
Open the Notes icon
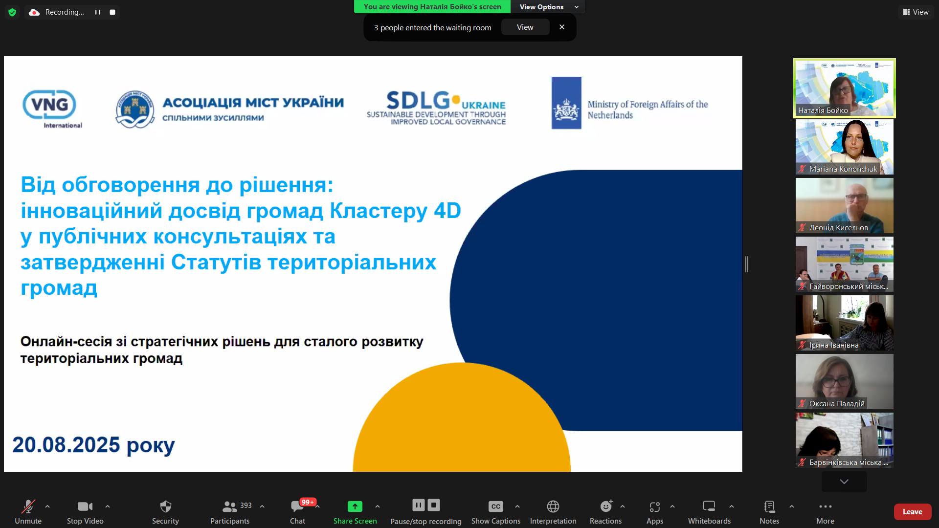[769, 506]
